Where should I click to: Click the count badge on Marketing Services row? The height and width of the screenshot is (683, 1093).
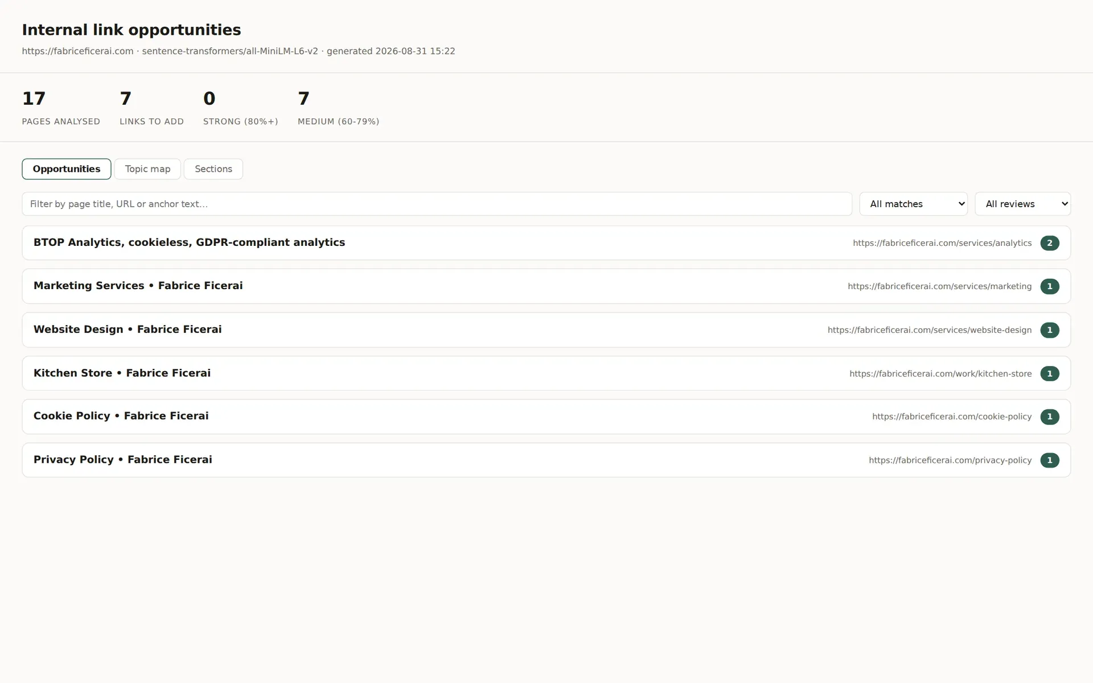click(x=1050, y=286)
